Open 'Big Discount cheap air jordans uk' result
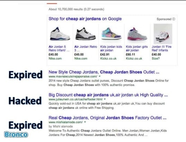Screen dimensions: 186x142 tap(108, 95)
